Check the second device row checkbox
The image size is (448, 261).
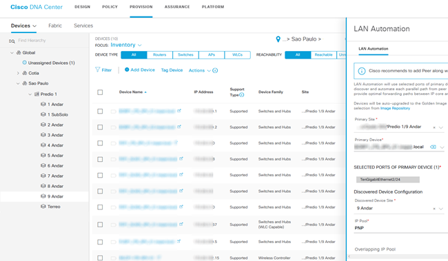(x=100, y=127)
